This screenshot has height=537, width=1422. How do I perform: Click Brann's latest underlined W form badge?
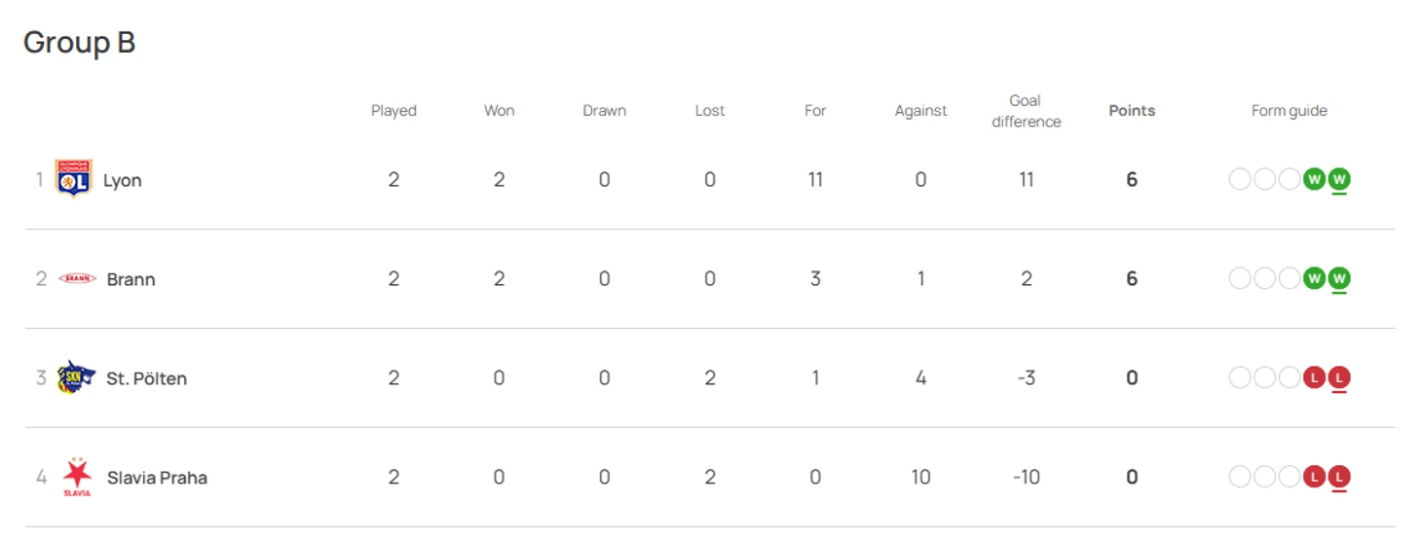point(1339,278)
